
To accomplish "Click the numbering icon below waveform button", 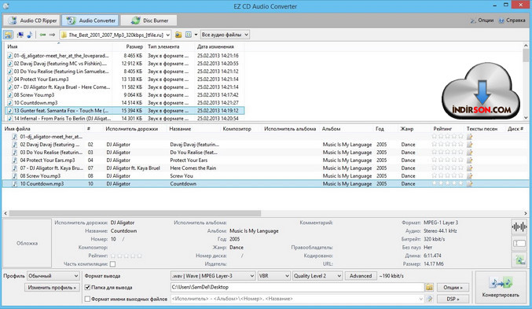I will 519,243.
